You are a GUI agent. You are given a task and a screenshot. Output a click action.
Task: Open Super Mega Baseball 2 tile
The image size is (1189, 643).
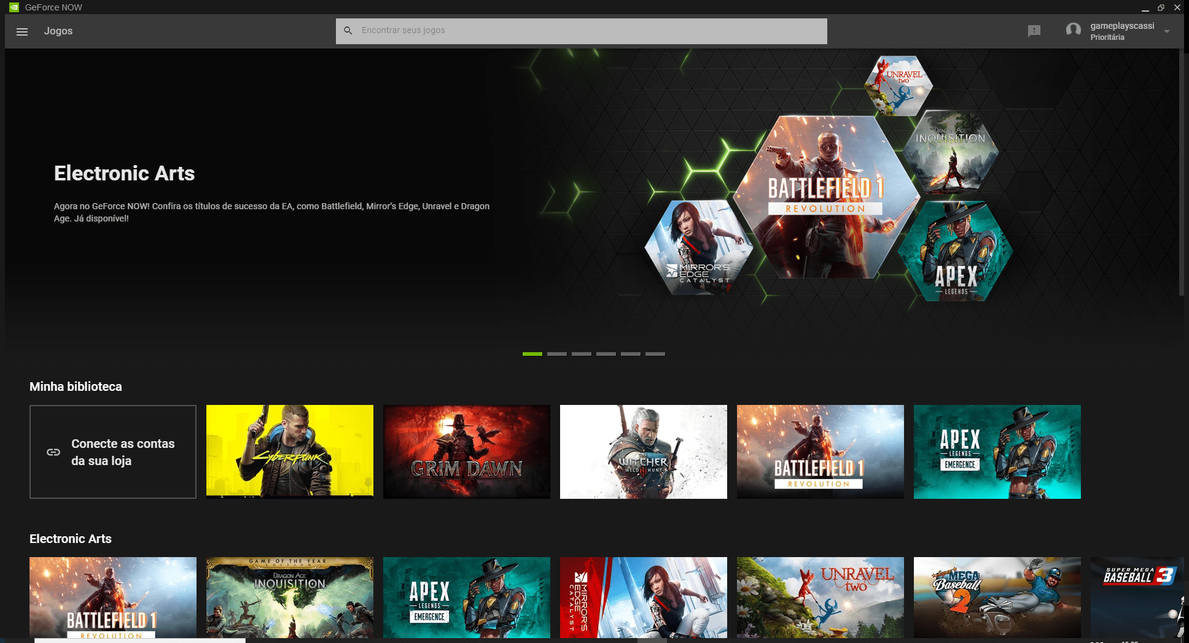pyautogui.click(x=997, y=598)
